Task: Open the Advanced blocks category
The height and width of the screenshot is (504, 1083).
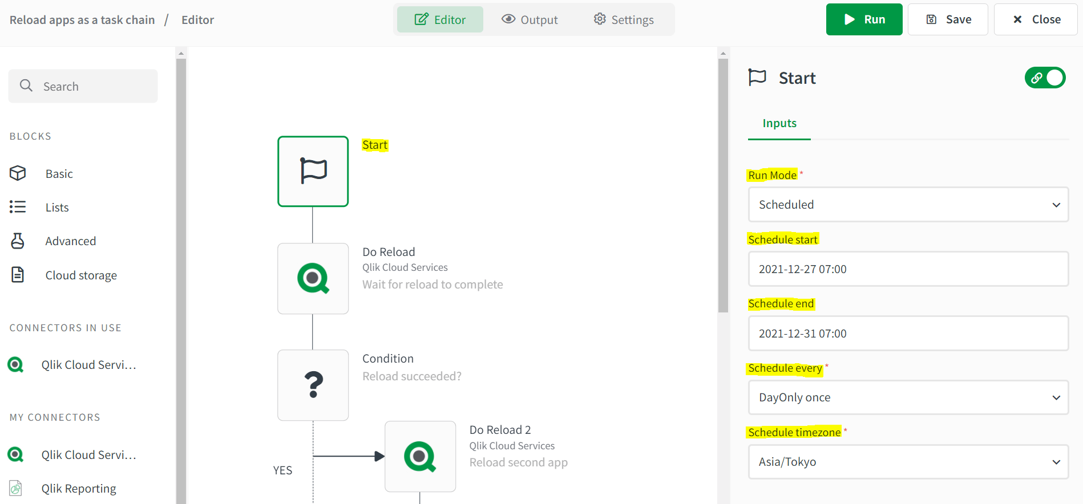Action: [70, 241]
